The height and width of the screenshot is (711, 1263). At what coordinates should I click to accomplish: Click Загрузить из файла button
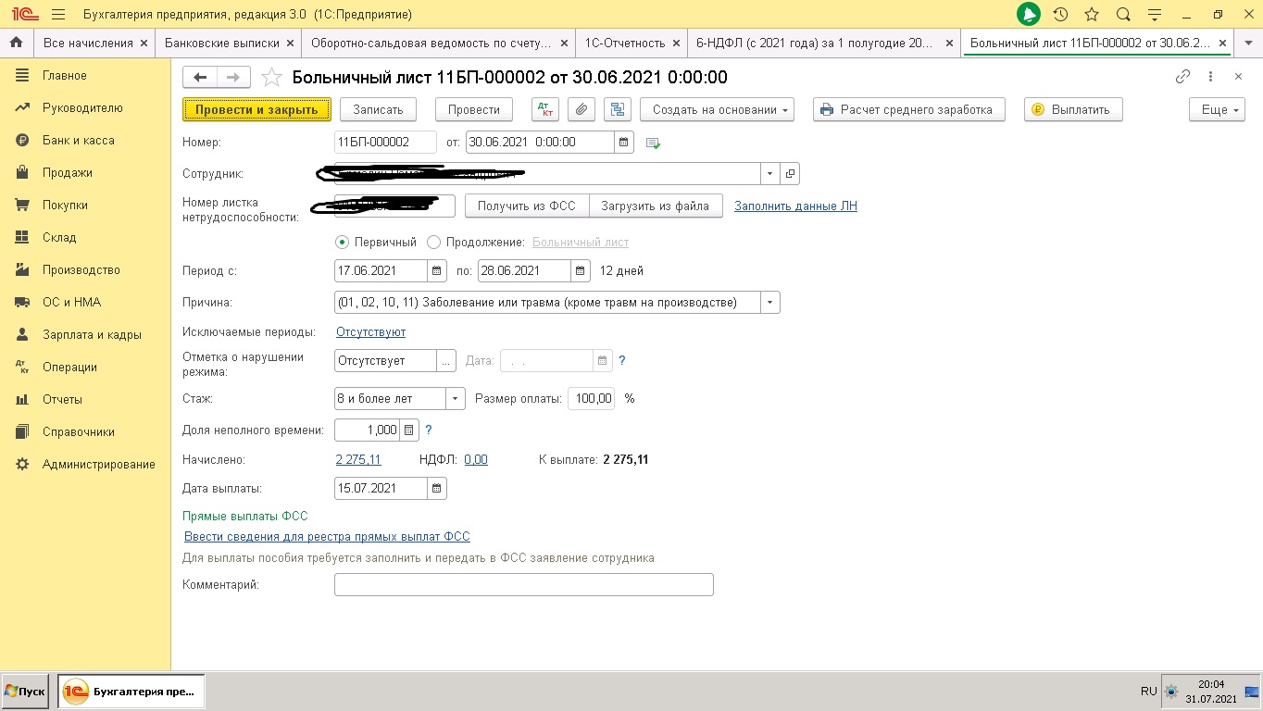(x=656, y=206)
